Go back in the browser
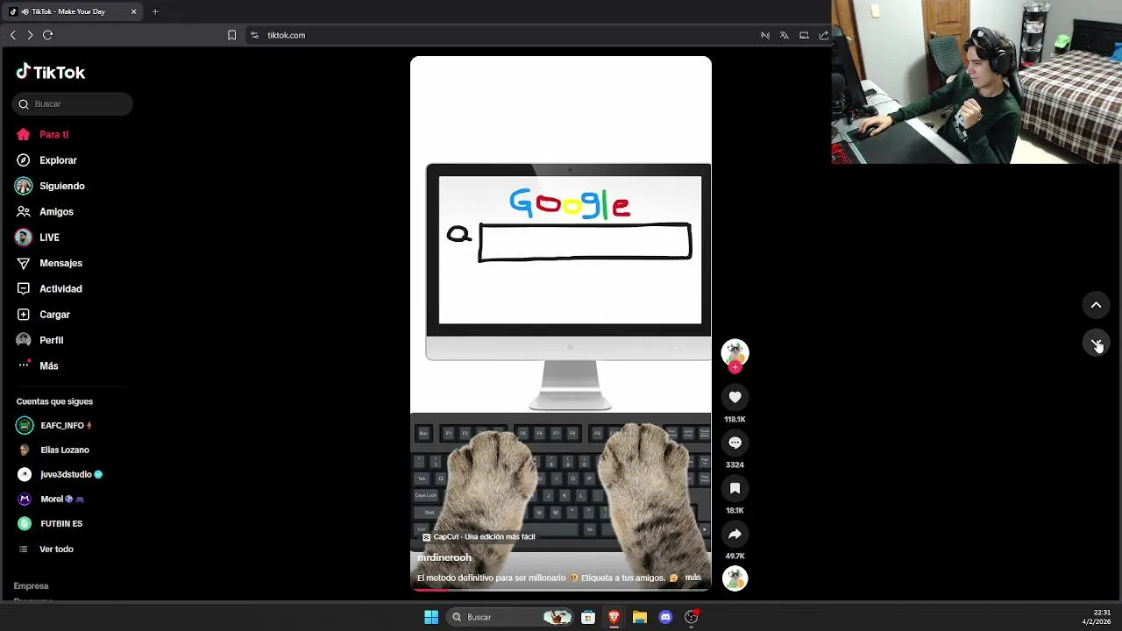The image size is (1122, 631). (12, 35)
